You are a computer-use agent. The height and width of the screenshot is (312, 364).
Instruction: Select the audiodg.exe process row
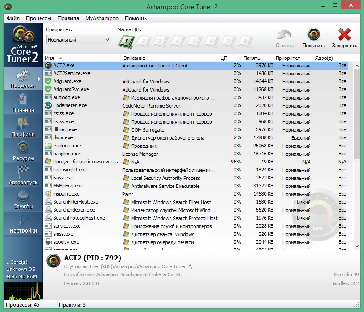pos(196,98)
